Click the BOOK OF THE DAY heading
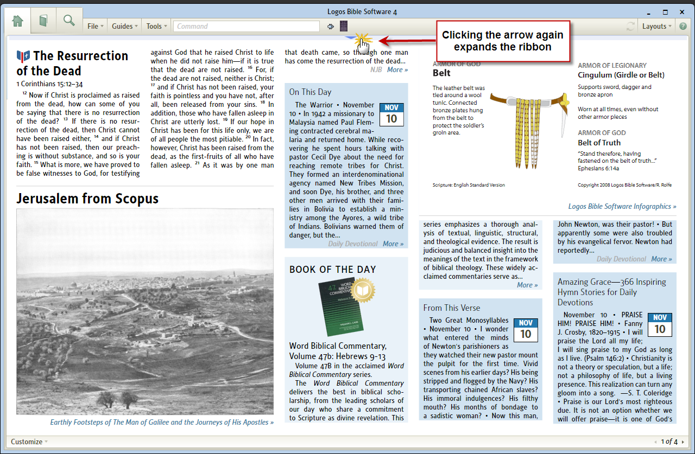Screen dimensions: 695x454 pos(332,270)
